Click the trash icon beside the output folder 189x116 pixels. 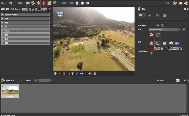[x=162, y=25]
